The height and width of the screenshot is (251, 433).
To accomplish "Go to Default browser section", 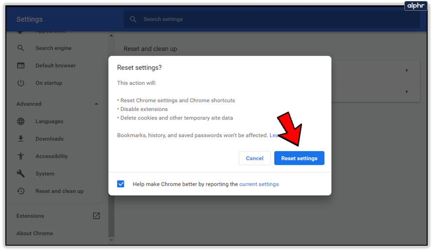I will pos(55,66).
